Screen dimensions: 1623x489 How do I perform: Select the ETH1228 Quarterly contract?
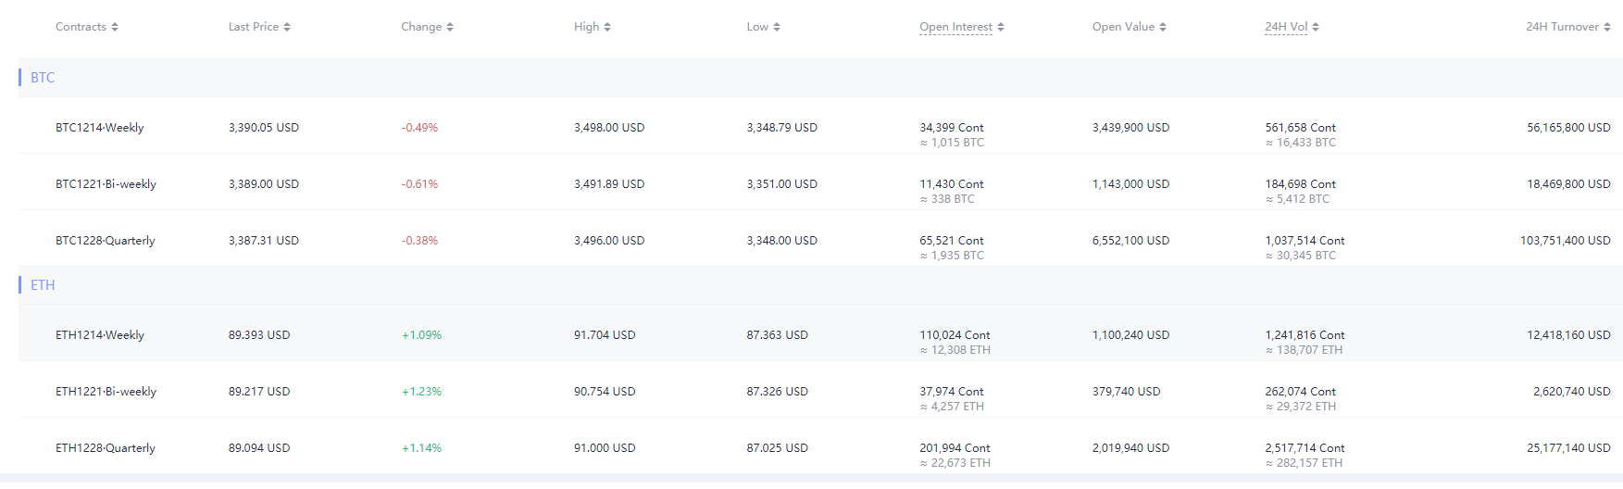click(106, 448)
